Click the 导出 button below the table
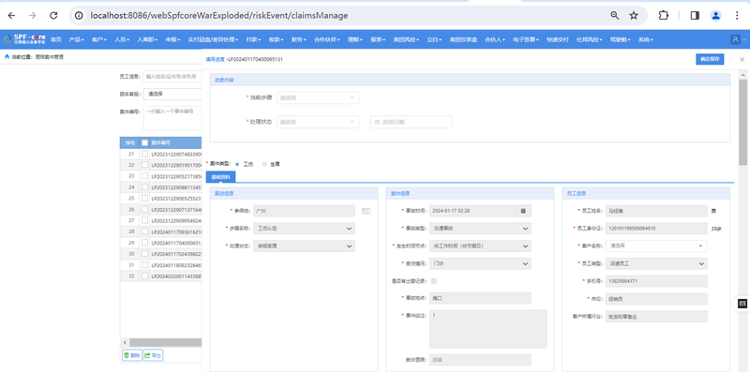This screenshot has height=372, width=750. point(153,355)
